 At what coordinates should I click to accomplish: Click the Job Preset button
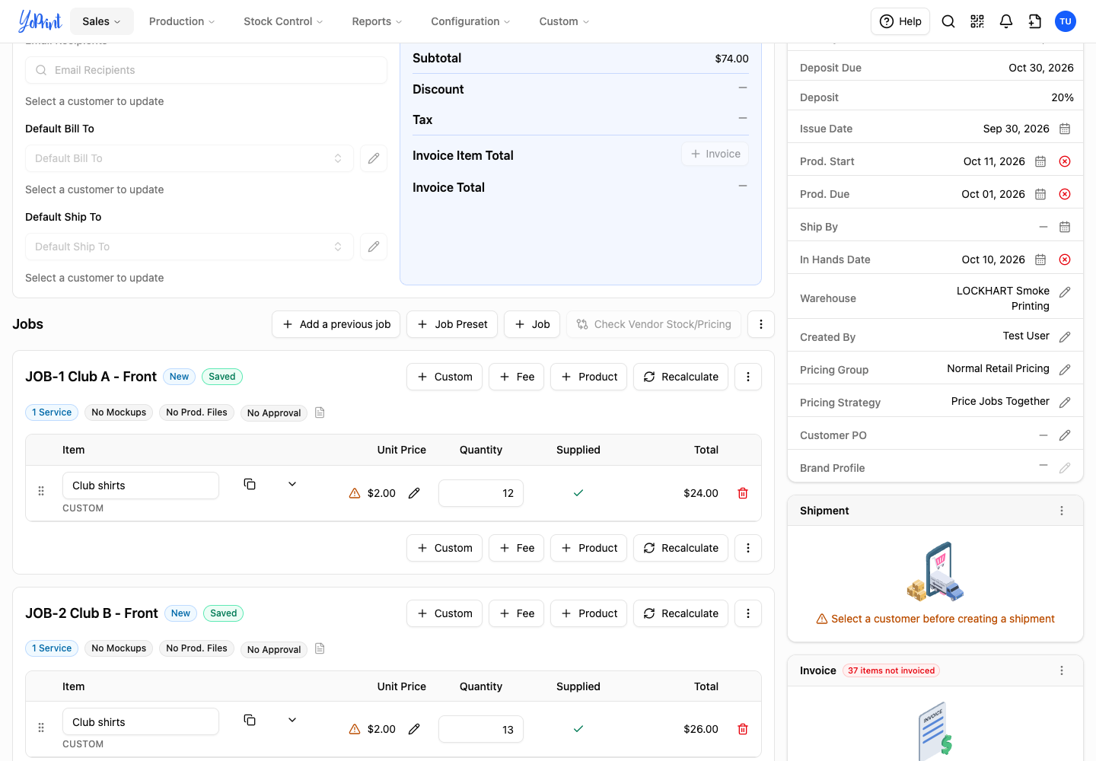pyautogui.click(x=452, y=324)
